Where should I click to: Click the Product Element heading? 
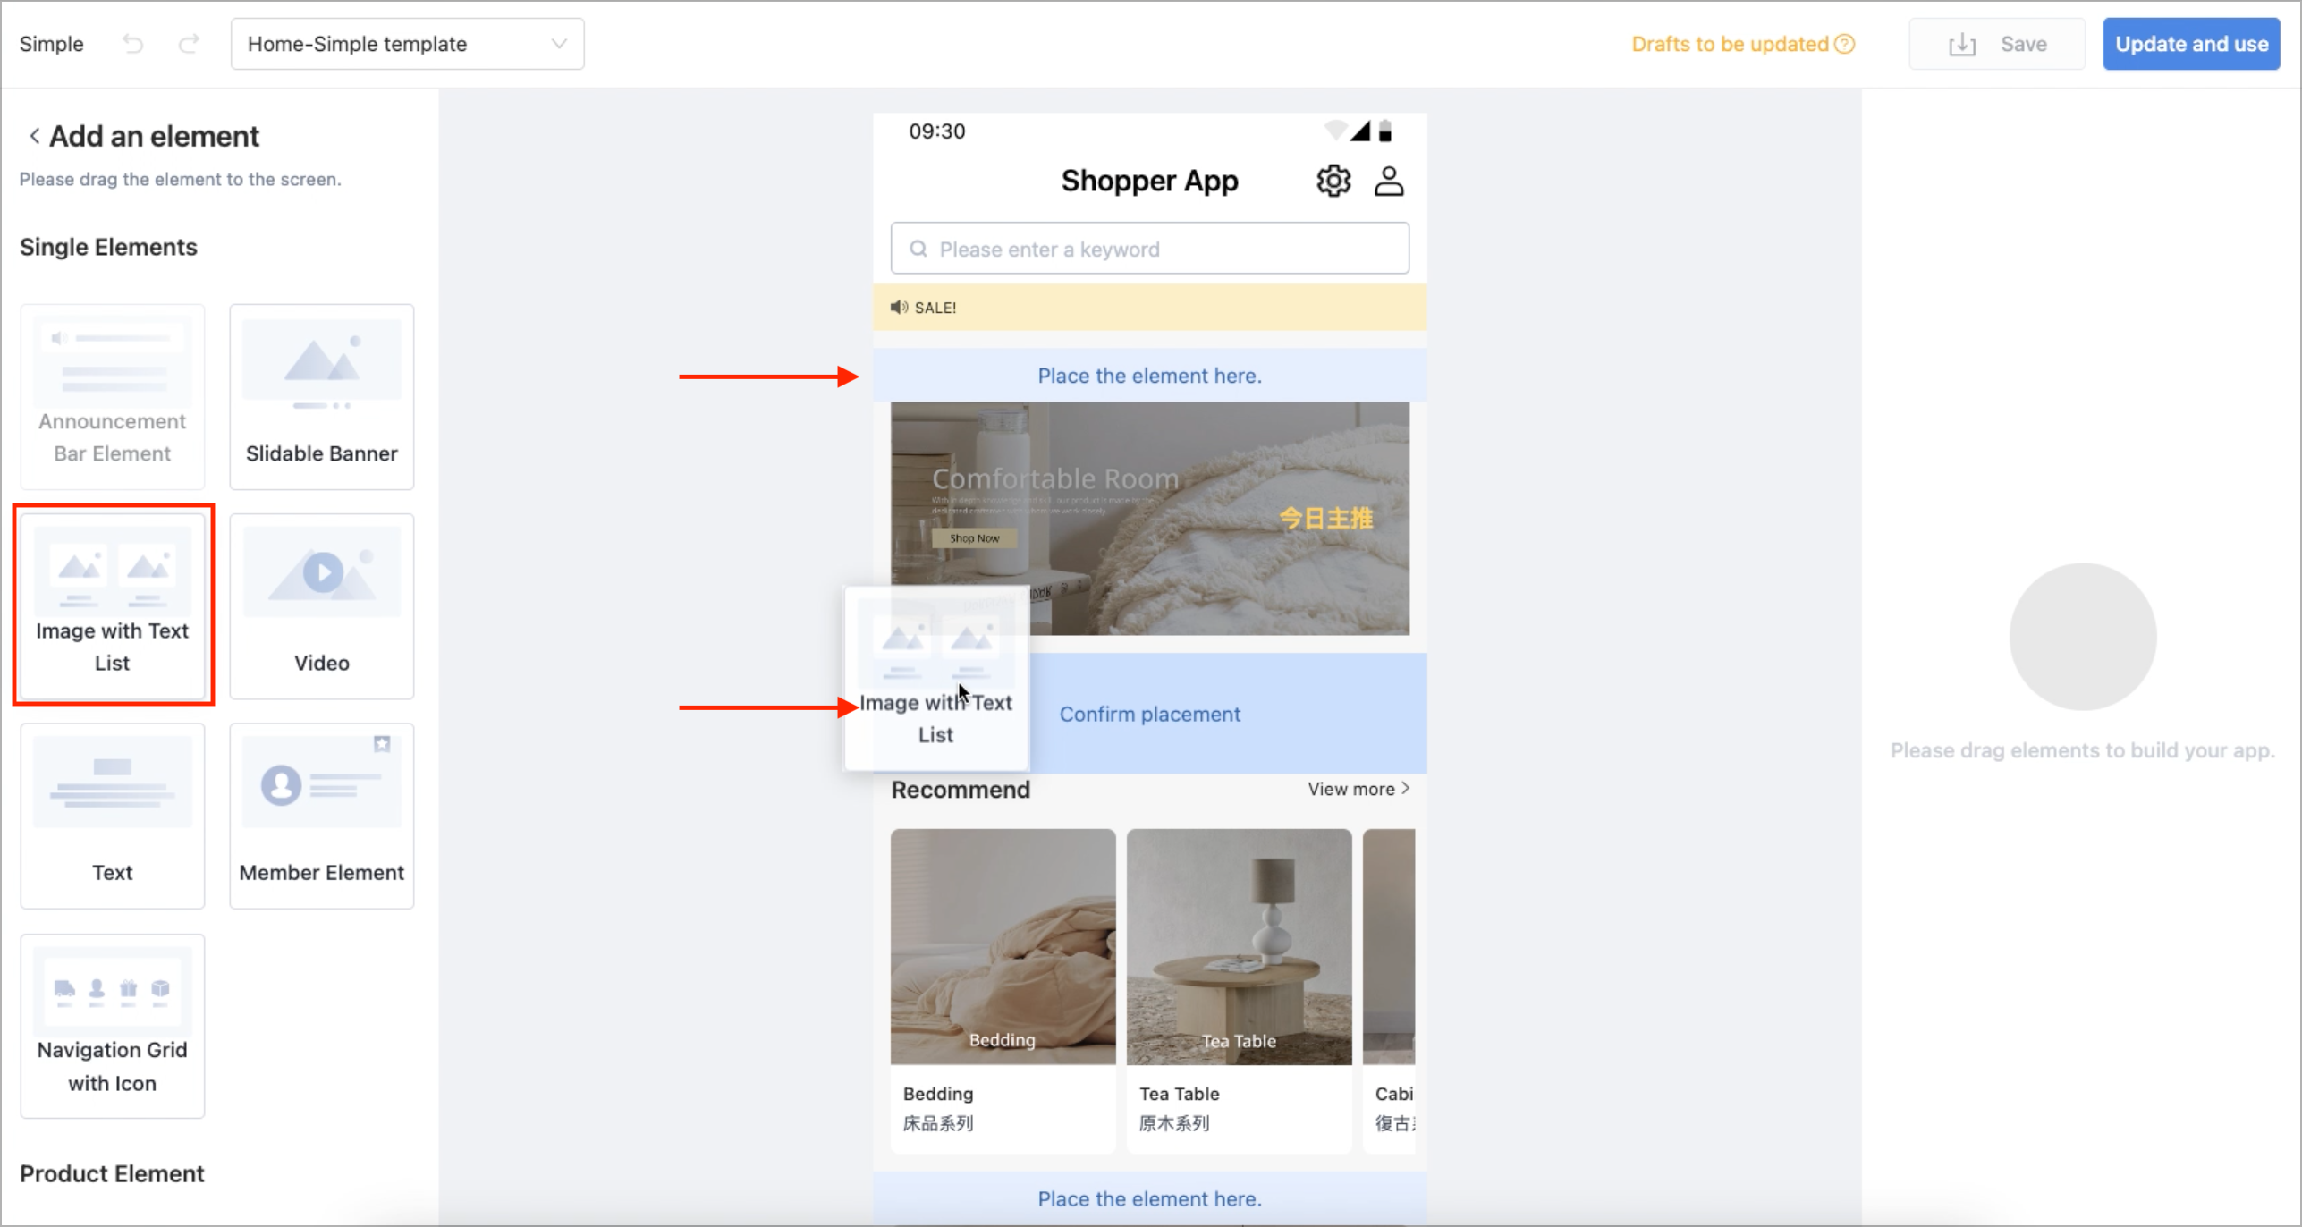coord(112,1173)
